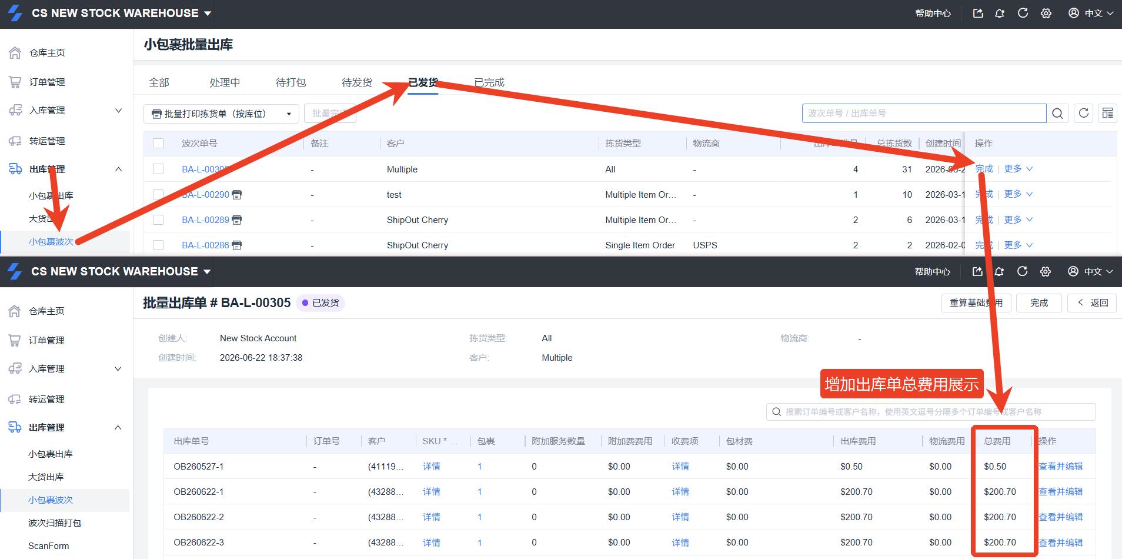Click the refresh icon next to search button
This screenshot has width=1122, height=559.
(x=1084, y=114)
